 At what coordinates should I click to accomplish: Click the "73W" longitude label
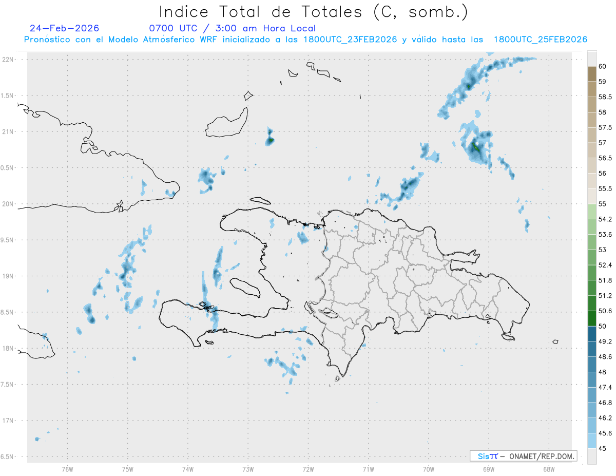coord(248,469)
